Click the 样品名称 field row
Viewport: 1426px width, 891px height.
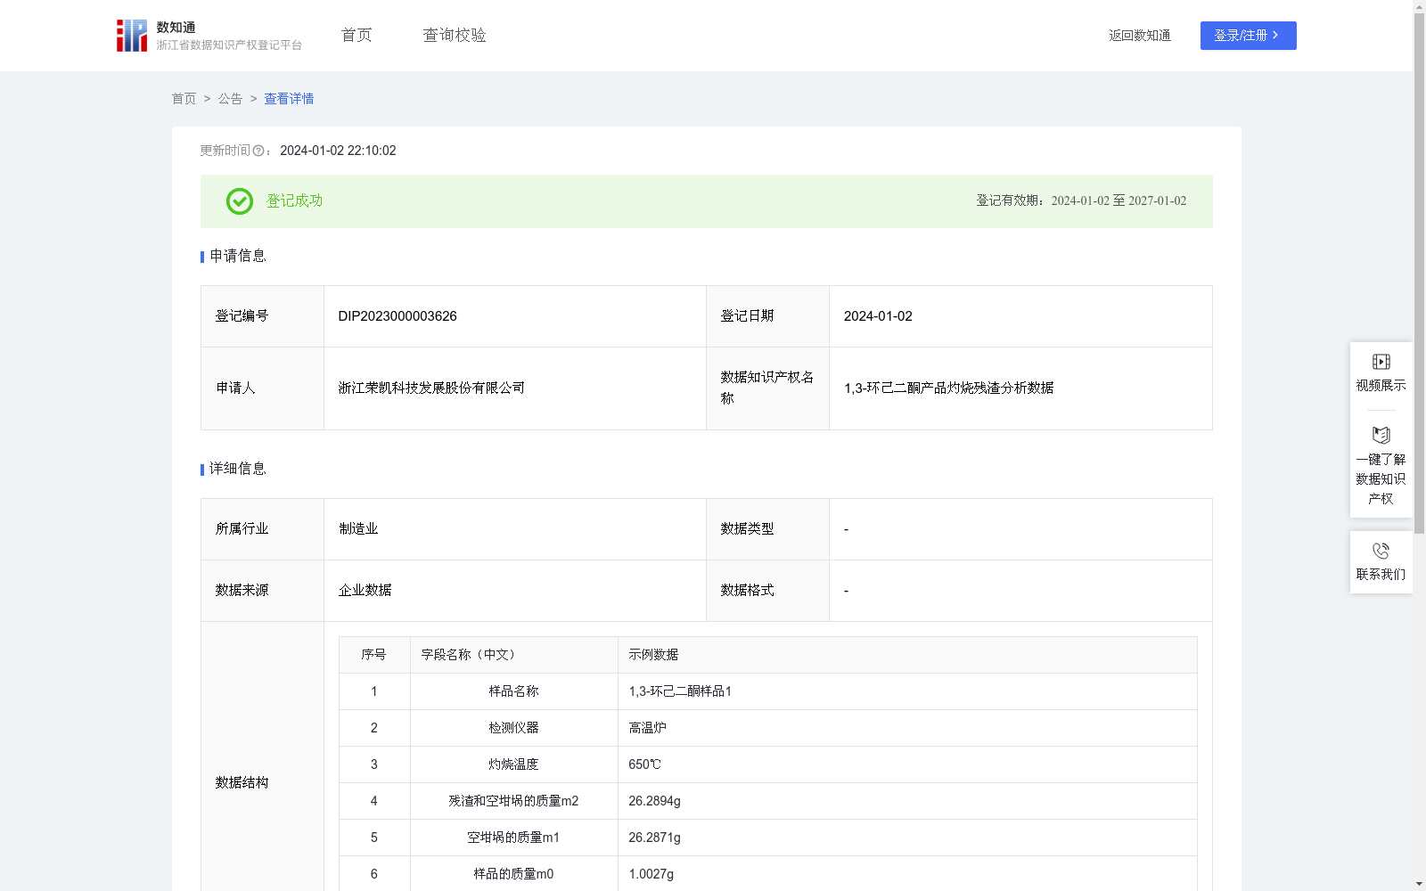[x=767, y=691]
